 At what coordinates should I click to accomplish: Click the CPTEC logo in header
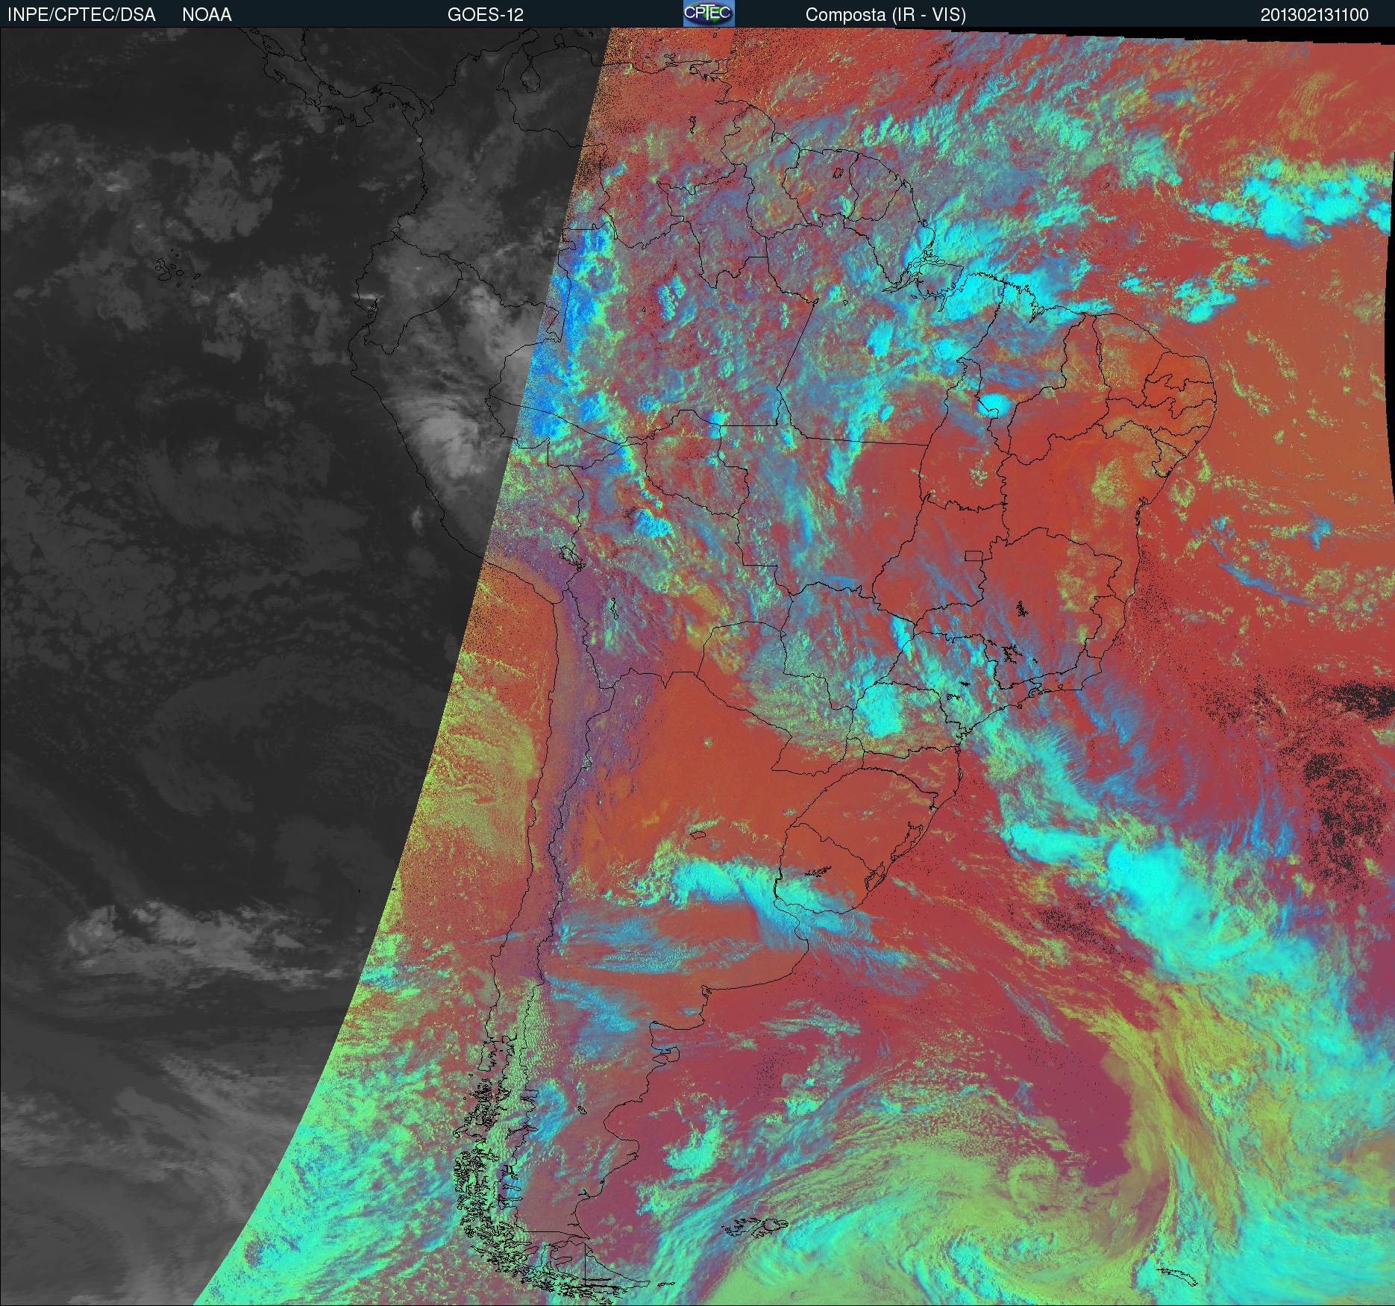pos(709,13)
